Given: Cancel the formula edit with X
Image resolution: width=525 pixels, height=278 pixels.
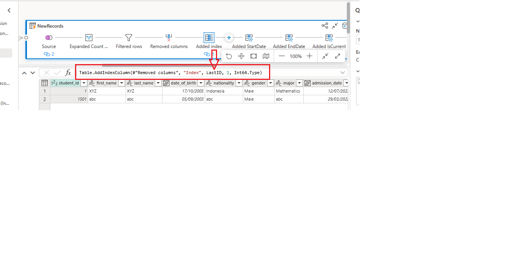Looking at the screenshot, I should click(47, 73).
